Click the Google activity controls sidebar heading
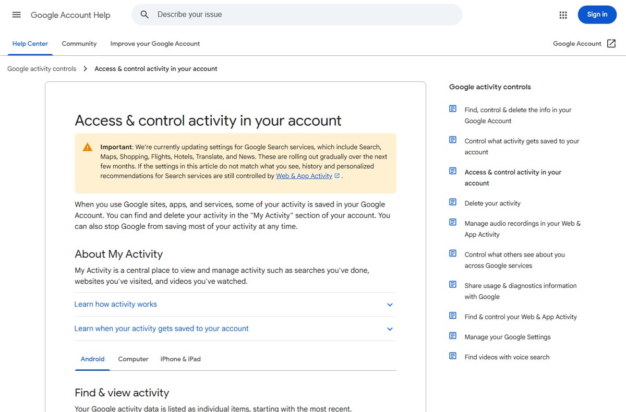This screenshot has width=626, height=412. [x=490, y=87]
